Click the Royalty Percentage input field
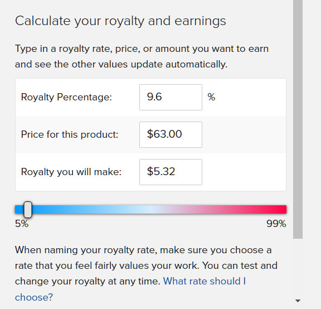 pyautogui.click(x=171, y=98)
